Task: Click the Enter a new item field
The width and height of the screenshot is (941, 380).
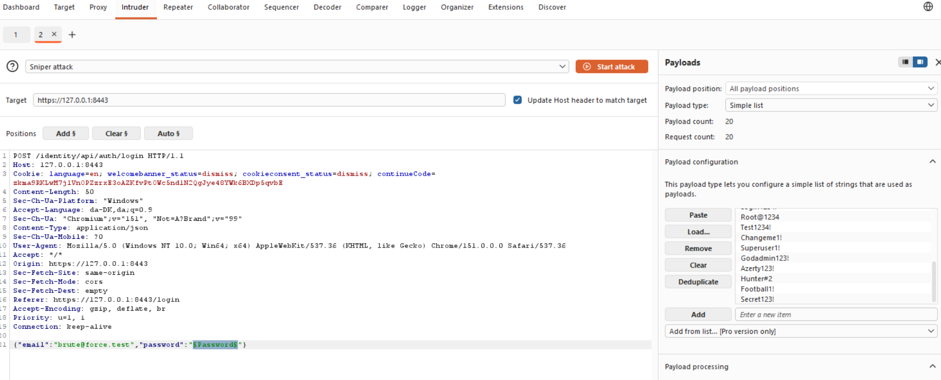Action: (x=836, y=314)
